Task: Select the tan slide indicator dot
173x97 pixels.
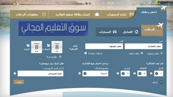Action: [90, 4]
